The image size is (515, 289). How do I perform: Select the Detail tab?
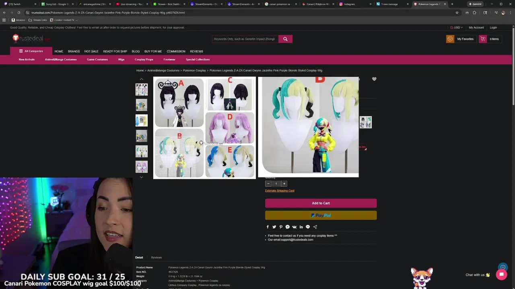click(x=139, y=257)
